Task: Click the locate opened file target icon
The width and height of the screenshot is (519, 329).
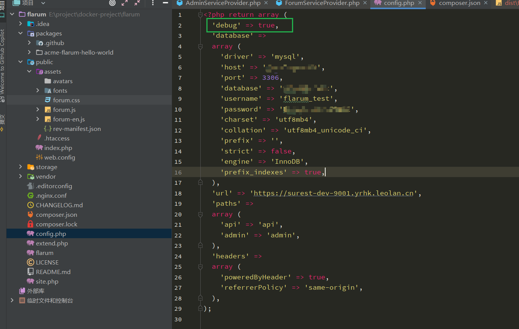Action: coord(112,3)
